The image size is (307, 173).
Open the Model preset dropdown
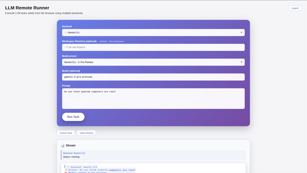pos(153,62)
